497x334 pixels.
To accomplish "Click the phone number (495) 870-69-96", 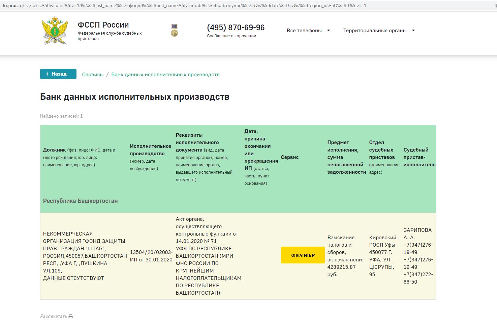I will pyautogui.click(x=235, y=28).
